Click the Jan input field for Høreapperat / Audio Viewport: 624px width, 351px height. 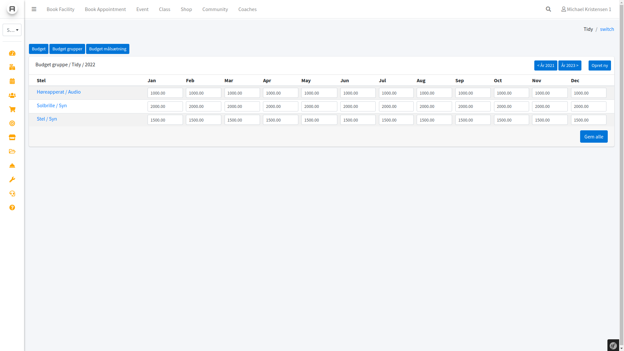click(165, 93)
